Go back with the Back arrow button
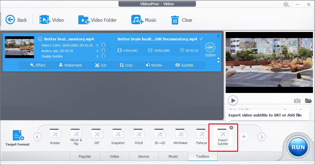This screenshot has width=315, height=165. [x=16, y=20]
